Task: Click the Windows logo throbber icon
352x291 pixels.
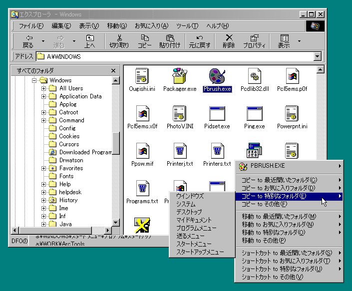Action: coord(315,26)
